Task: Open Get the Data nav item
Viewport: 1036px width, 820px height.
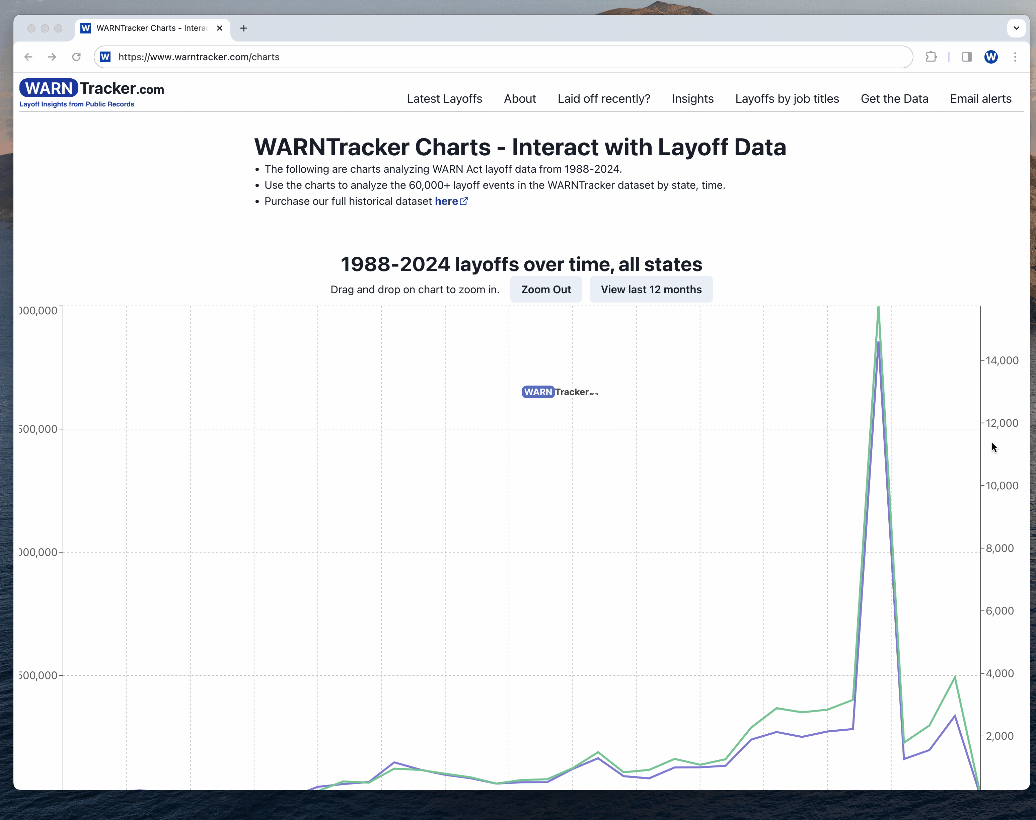Action: (x=894, y=99)
